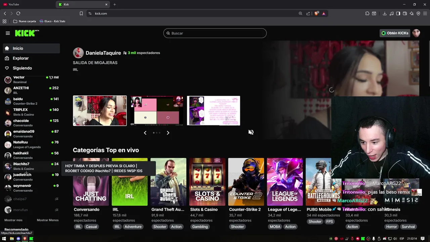Screen dimensions: 430x242
Task: Open the Brave Wallet icon
Action: pos(405,13)
